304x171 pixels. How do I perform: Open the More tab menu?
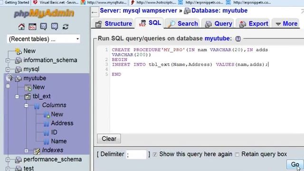point(286,24)
